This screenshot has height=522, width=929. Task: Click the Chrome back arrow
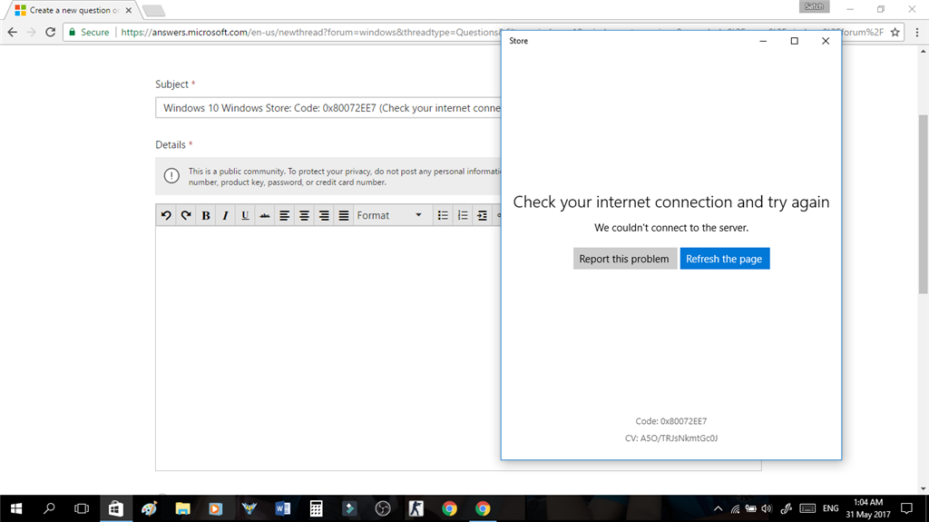[x=13, y=32]
